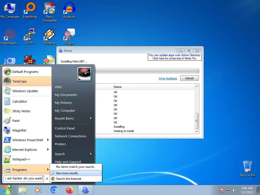Screen dimensions: 260x195
Task: Expand Recent Items submenu
Action: click(x=73, y=118)
